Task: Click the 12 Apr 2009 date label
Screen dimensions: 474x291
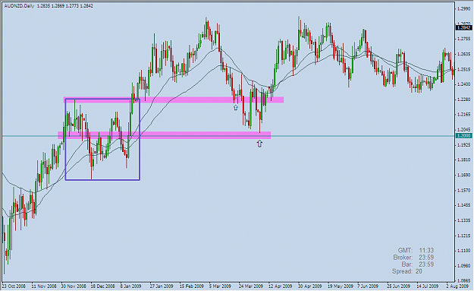Action: 280,286
